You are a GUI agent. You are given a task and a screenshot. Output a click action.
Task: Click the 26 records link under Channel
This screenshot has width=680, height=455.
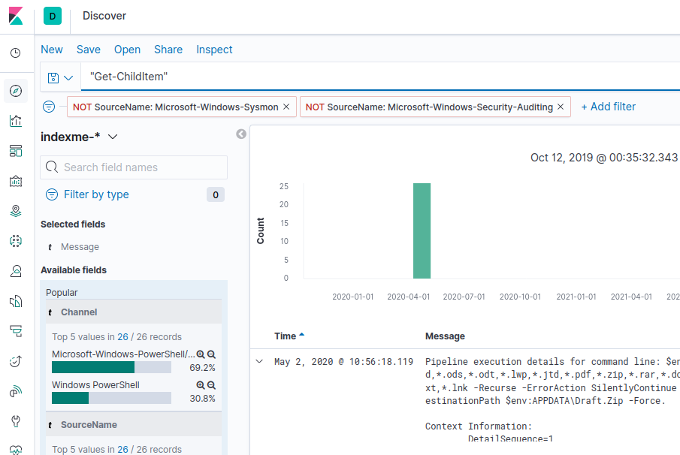pyautogui.click(x=122, y=337)
